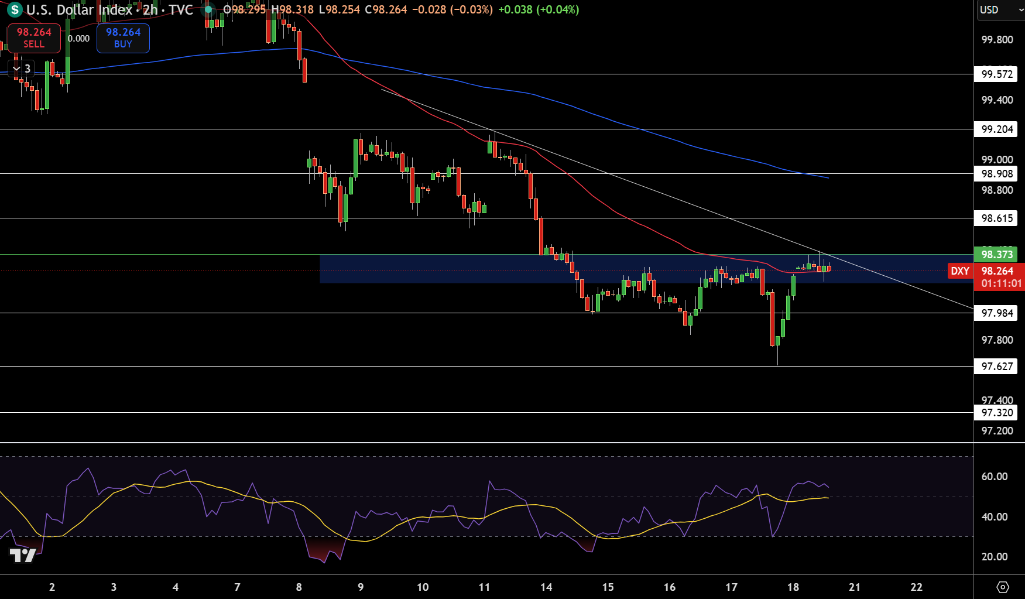Click the red DXY symbol tag
Image resolution: width=1025 pixels, height=599 pixels.
click(x=960, y=271)
